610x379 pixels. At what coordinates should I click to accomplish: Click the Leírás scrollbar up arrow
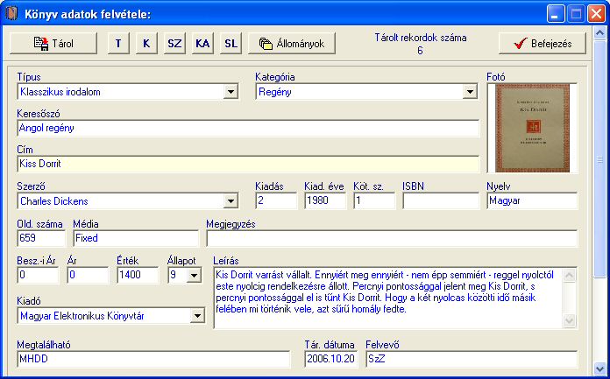point(569,276)
